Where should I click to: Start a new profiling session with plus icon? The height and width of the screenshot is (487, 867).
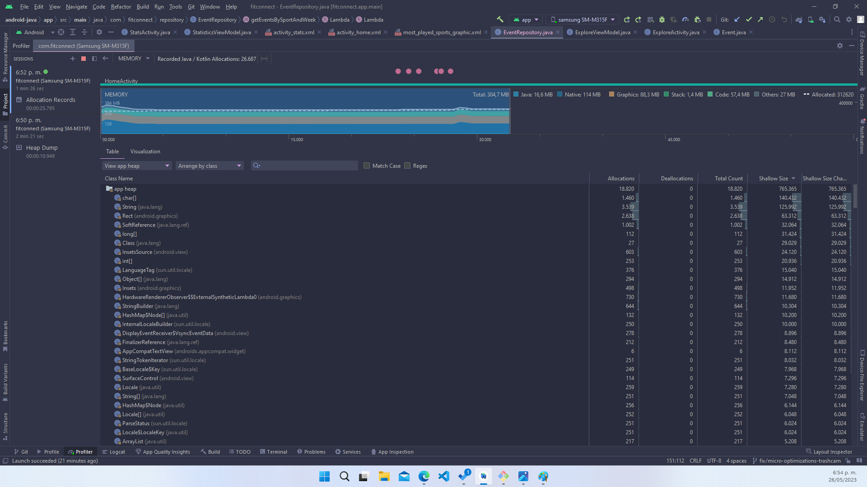pos(72,59)
